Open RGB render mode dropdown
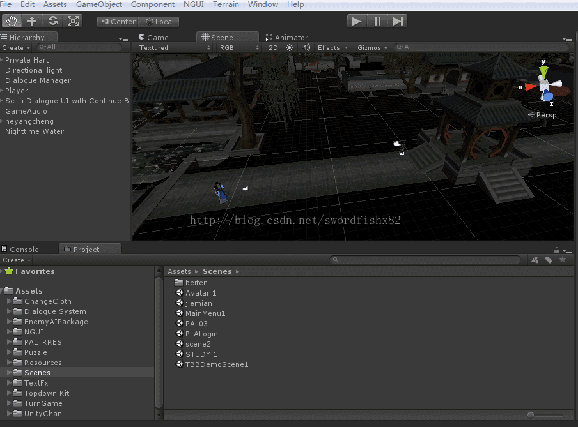Image resolution: width=578 pixels, height=427 pixels. coord(238,47)
